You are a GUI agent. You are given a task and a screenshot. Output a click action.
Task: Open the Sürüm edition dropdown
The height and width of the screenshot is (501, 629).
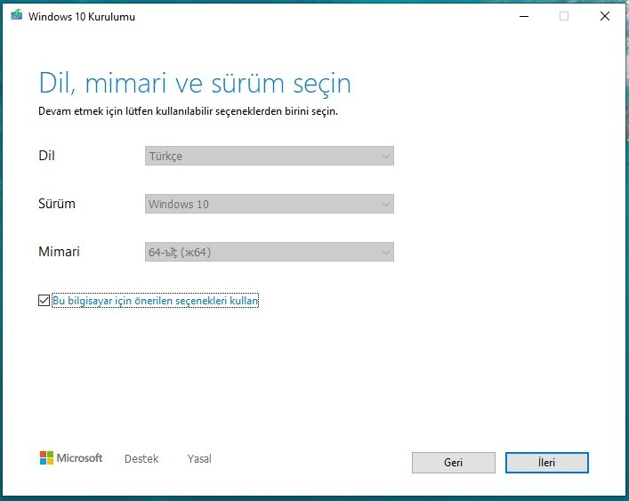[270, 204]
